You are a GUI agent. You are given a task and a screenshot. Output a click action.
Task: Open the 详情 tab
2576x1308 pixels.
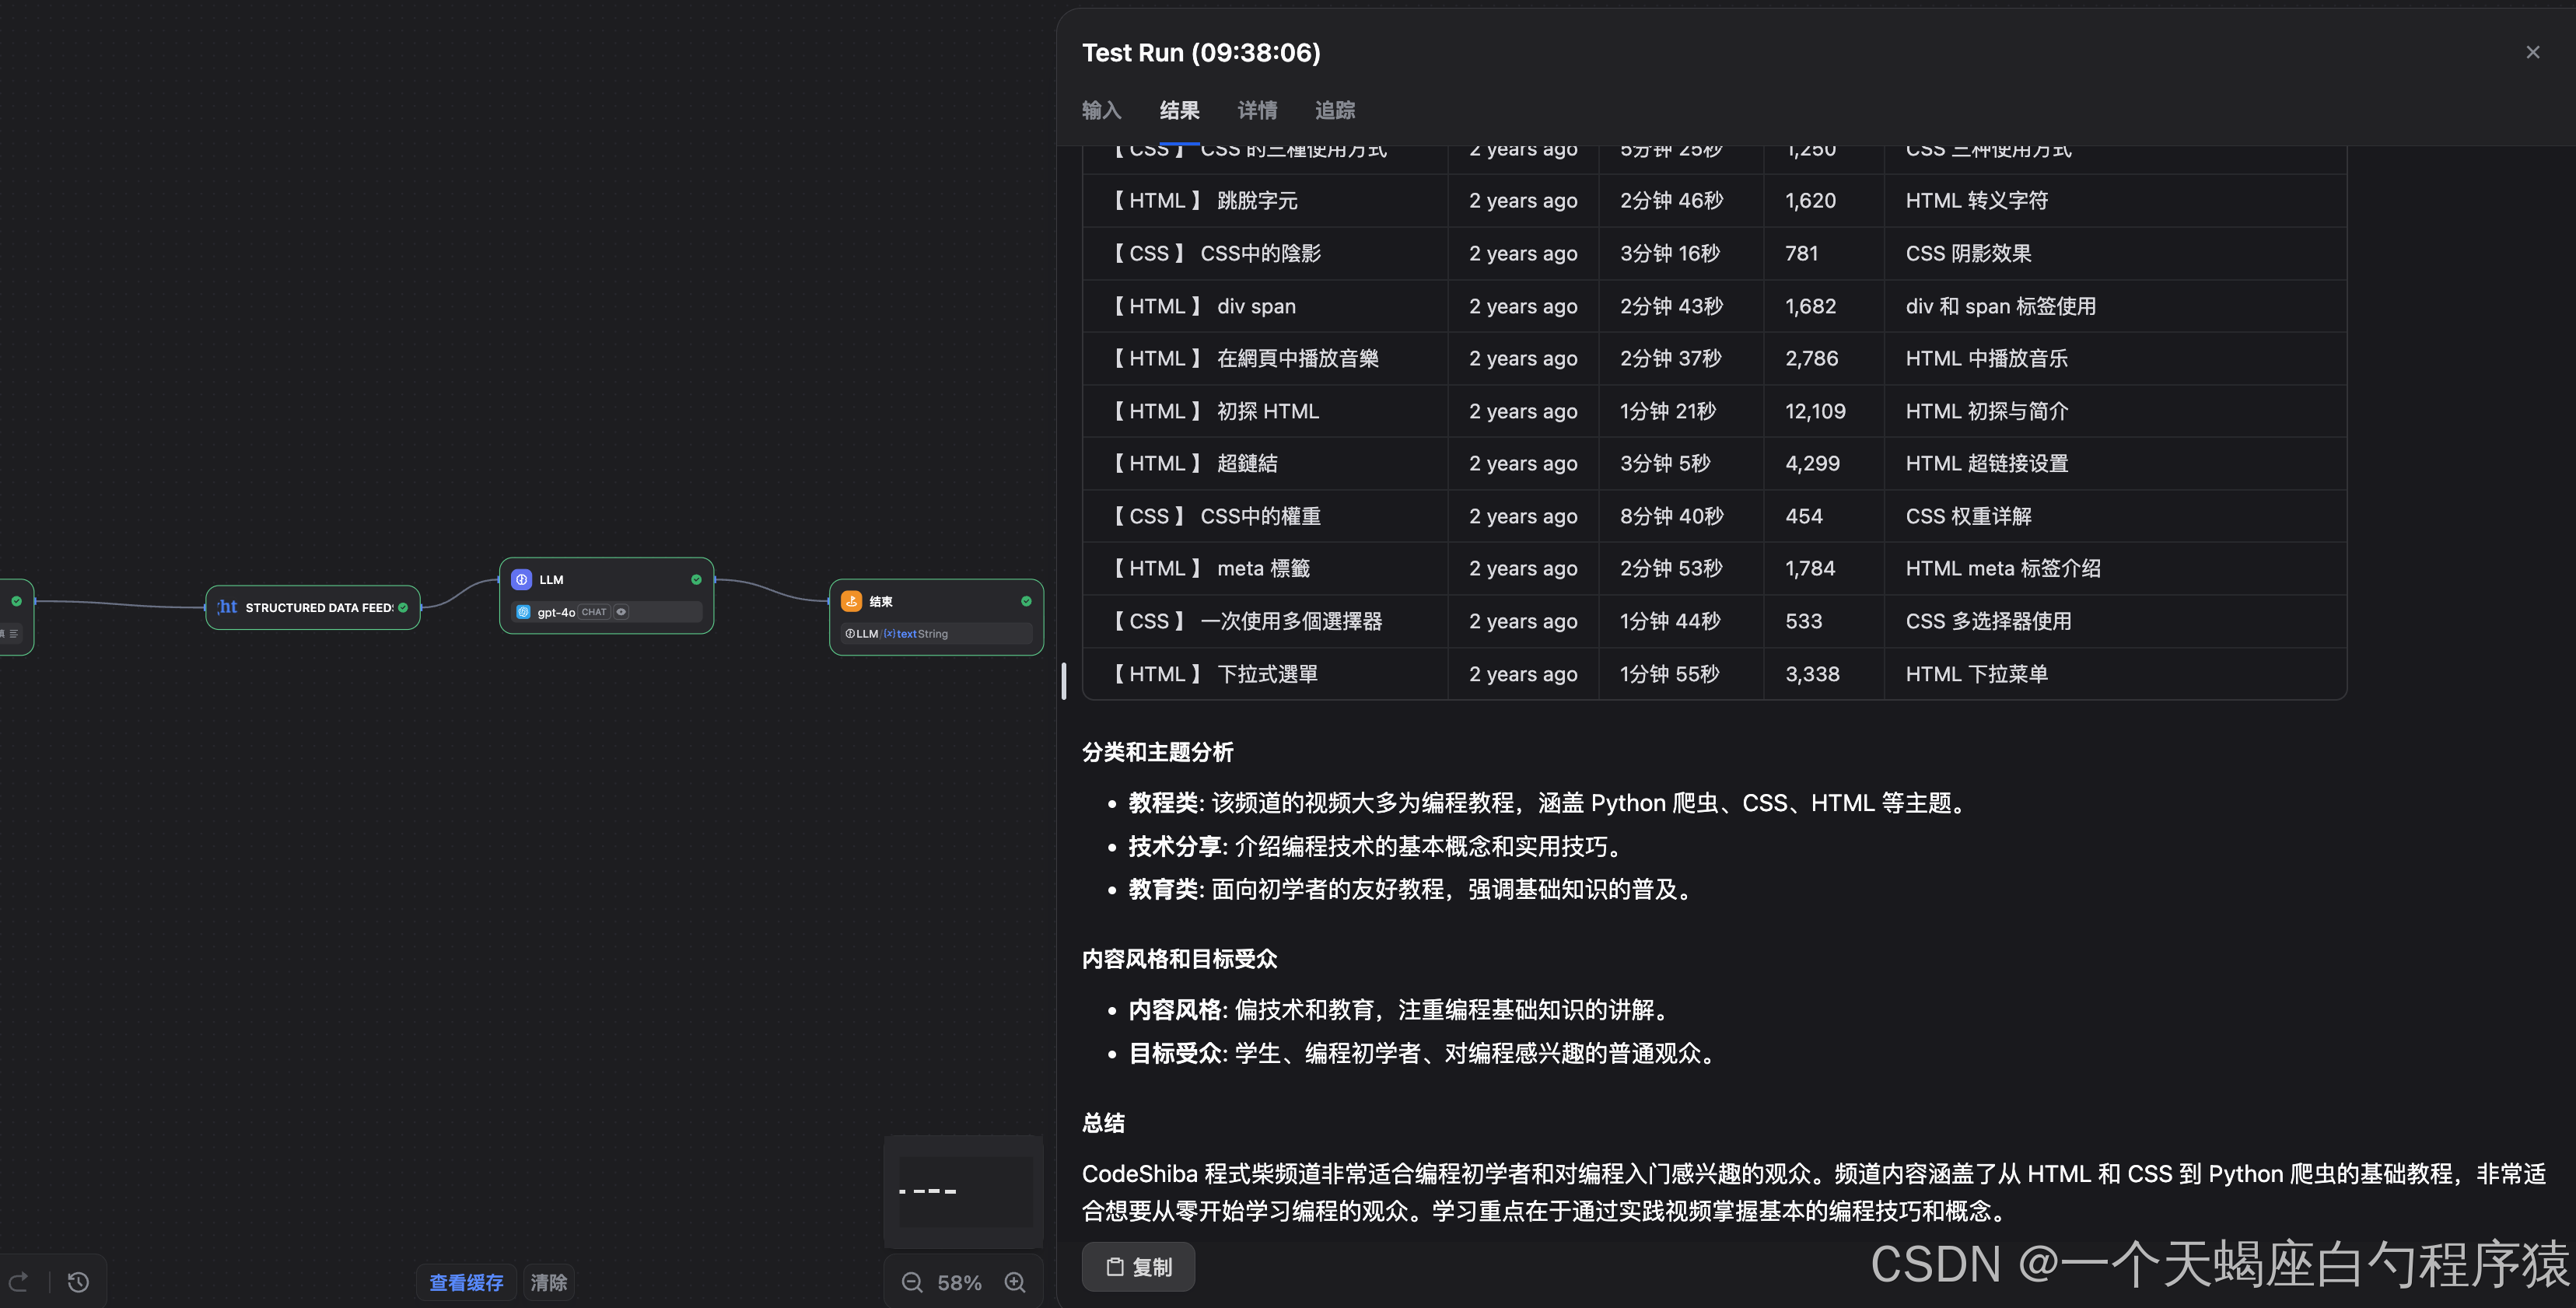point(1256,110)
